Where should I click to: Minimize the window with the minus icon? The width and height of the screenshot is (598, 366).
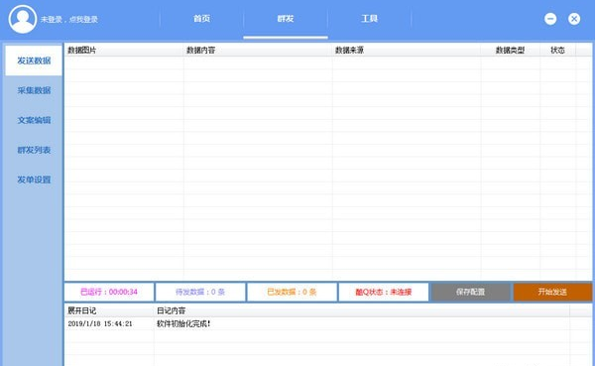[x=550, y=19]
